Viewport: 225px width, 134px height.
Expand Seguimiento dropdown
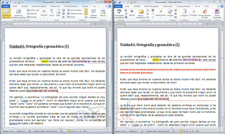[160, 13]
